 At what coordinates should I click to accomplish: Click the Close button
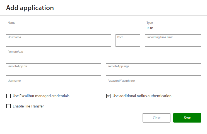(x=157, y=118)
